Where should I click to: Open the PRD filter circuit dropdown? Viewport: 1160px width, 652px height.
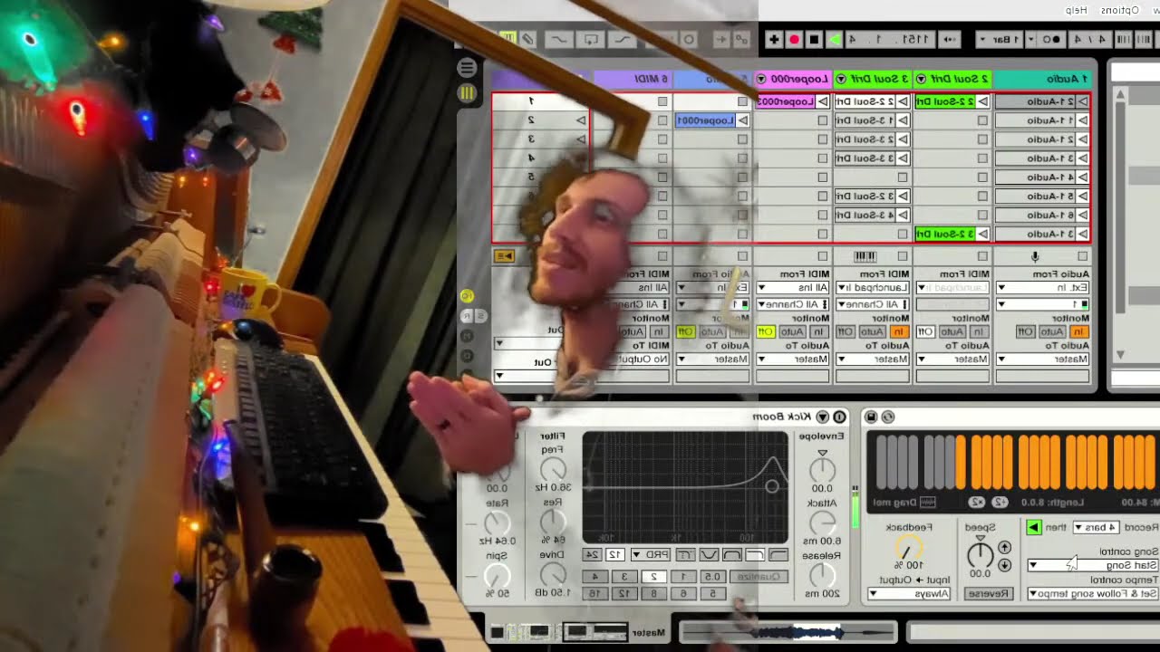650,554
